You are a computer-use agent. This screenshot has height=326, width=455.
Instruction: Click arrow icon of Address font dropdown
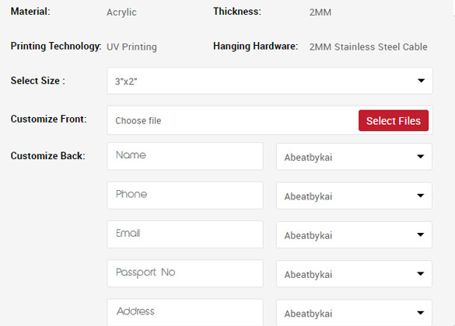point(420,313)
